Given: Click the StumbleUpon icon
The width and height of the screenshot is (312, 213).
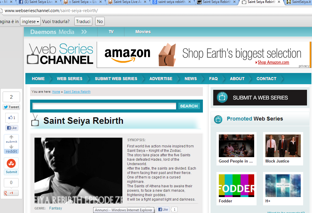Looking at the screenshot, I should [11, 163].
